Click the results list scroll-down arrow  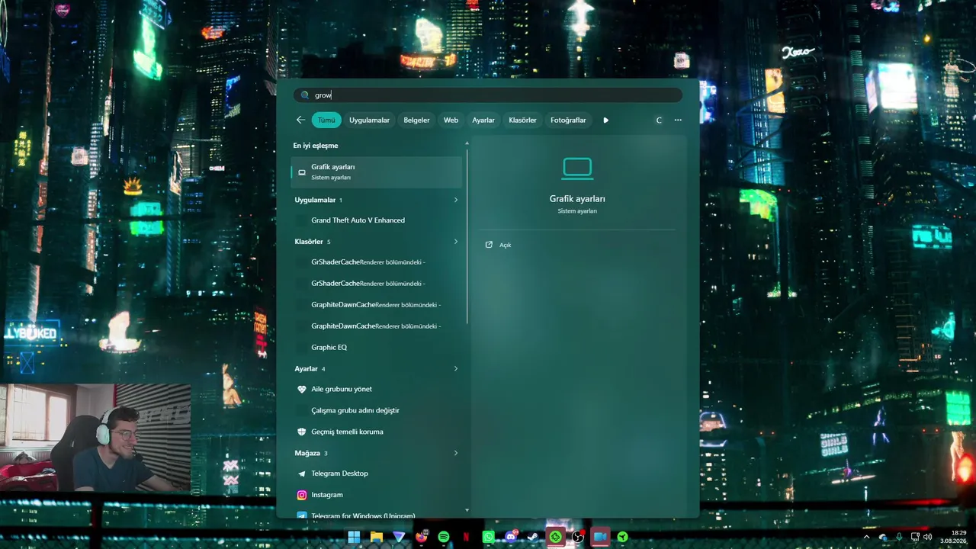(x=467, y=511)
